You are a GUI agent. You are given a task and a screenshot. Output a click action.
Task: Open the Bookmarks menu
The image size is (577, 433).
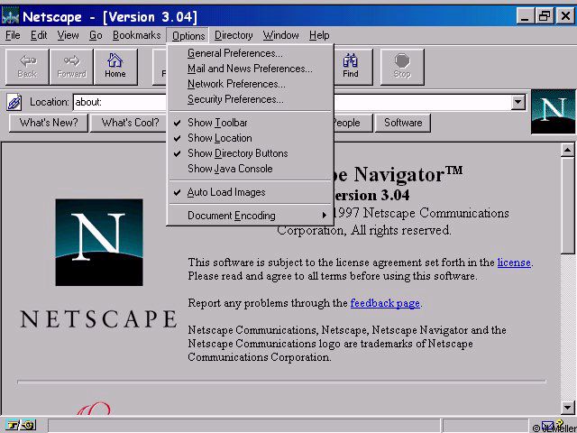pyautogui.click(x=137, y=35)
